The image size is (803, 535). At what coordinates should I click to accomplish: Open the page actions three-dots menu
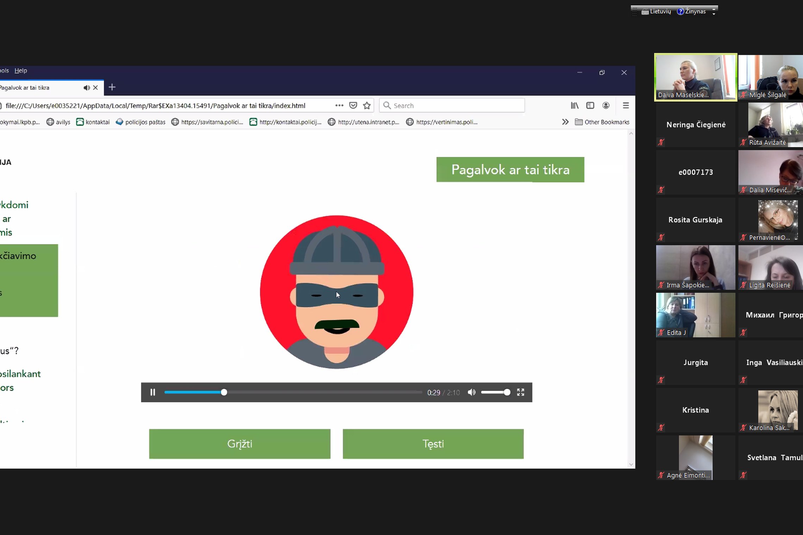pos(339,106)
